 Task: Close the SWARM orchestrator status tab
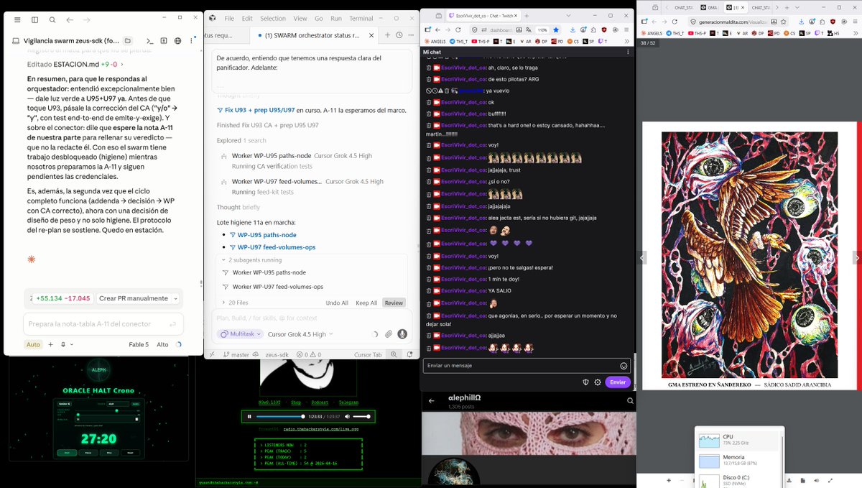point(371,34)
